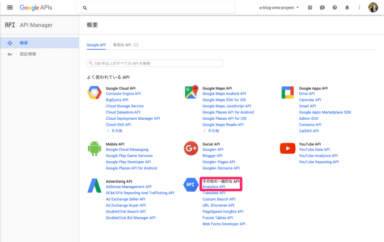384x242 pixels.
Task: Open Google Maps Roads API link
Action: [223, 125]
